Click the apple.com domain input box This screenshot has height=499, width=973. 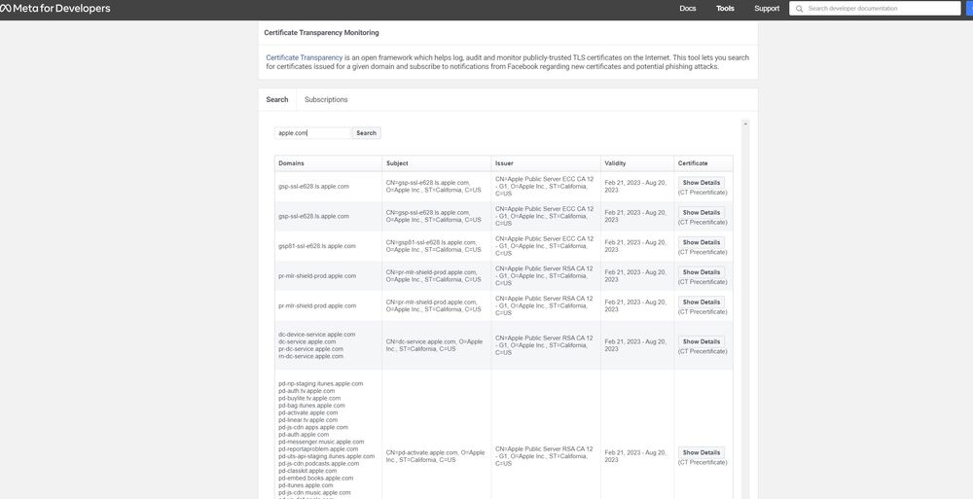[x=312, y=133]
